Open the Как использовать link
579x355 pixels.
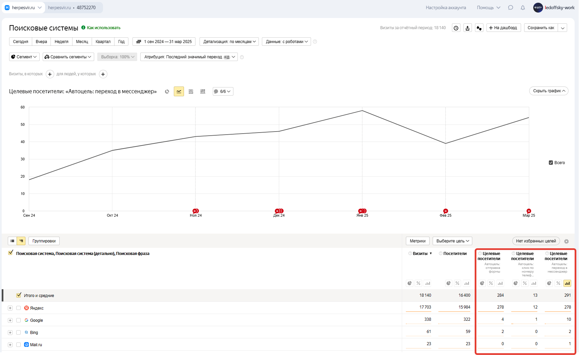point(103,28)
